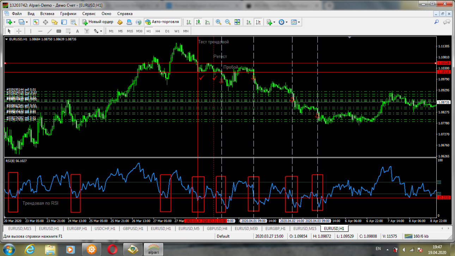
Task: Switch chart to candlesticks mode
Action: [198, 22]
